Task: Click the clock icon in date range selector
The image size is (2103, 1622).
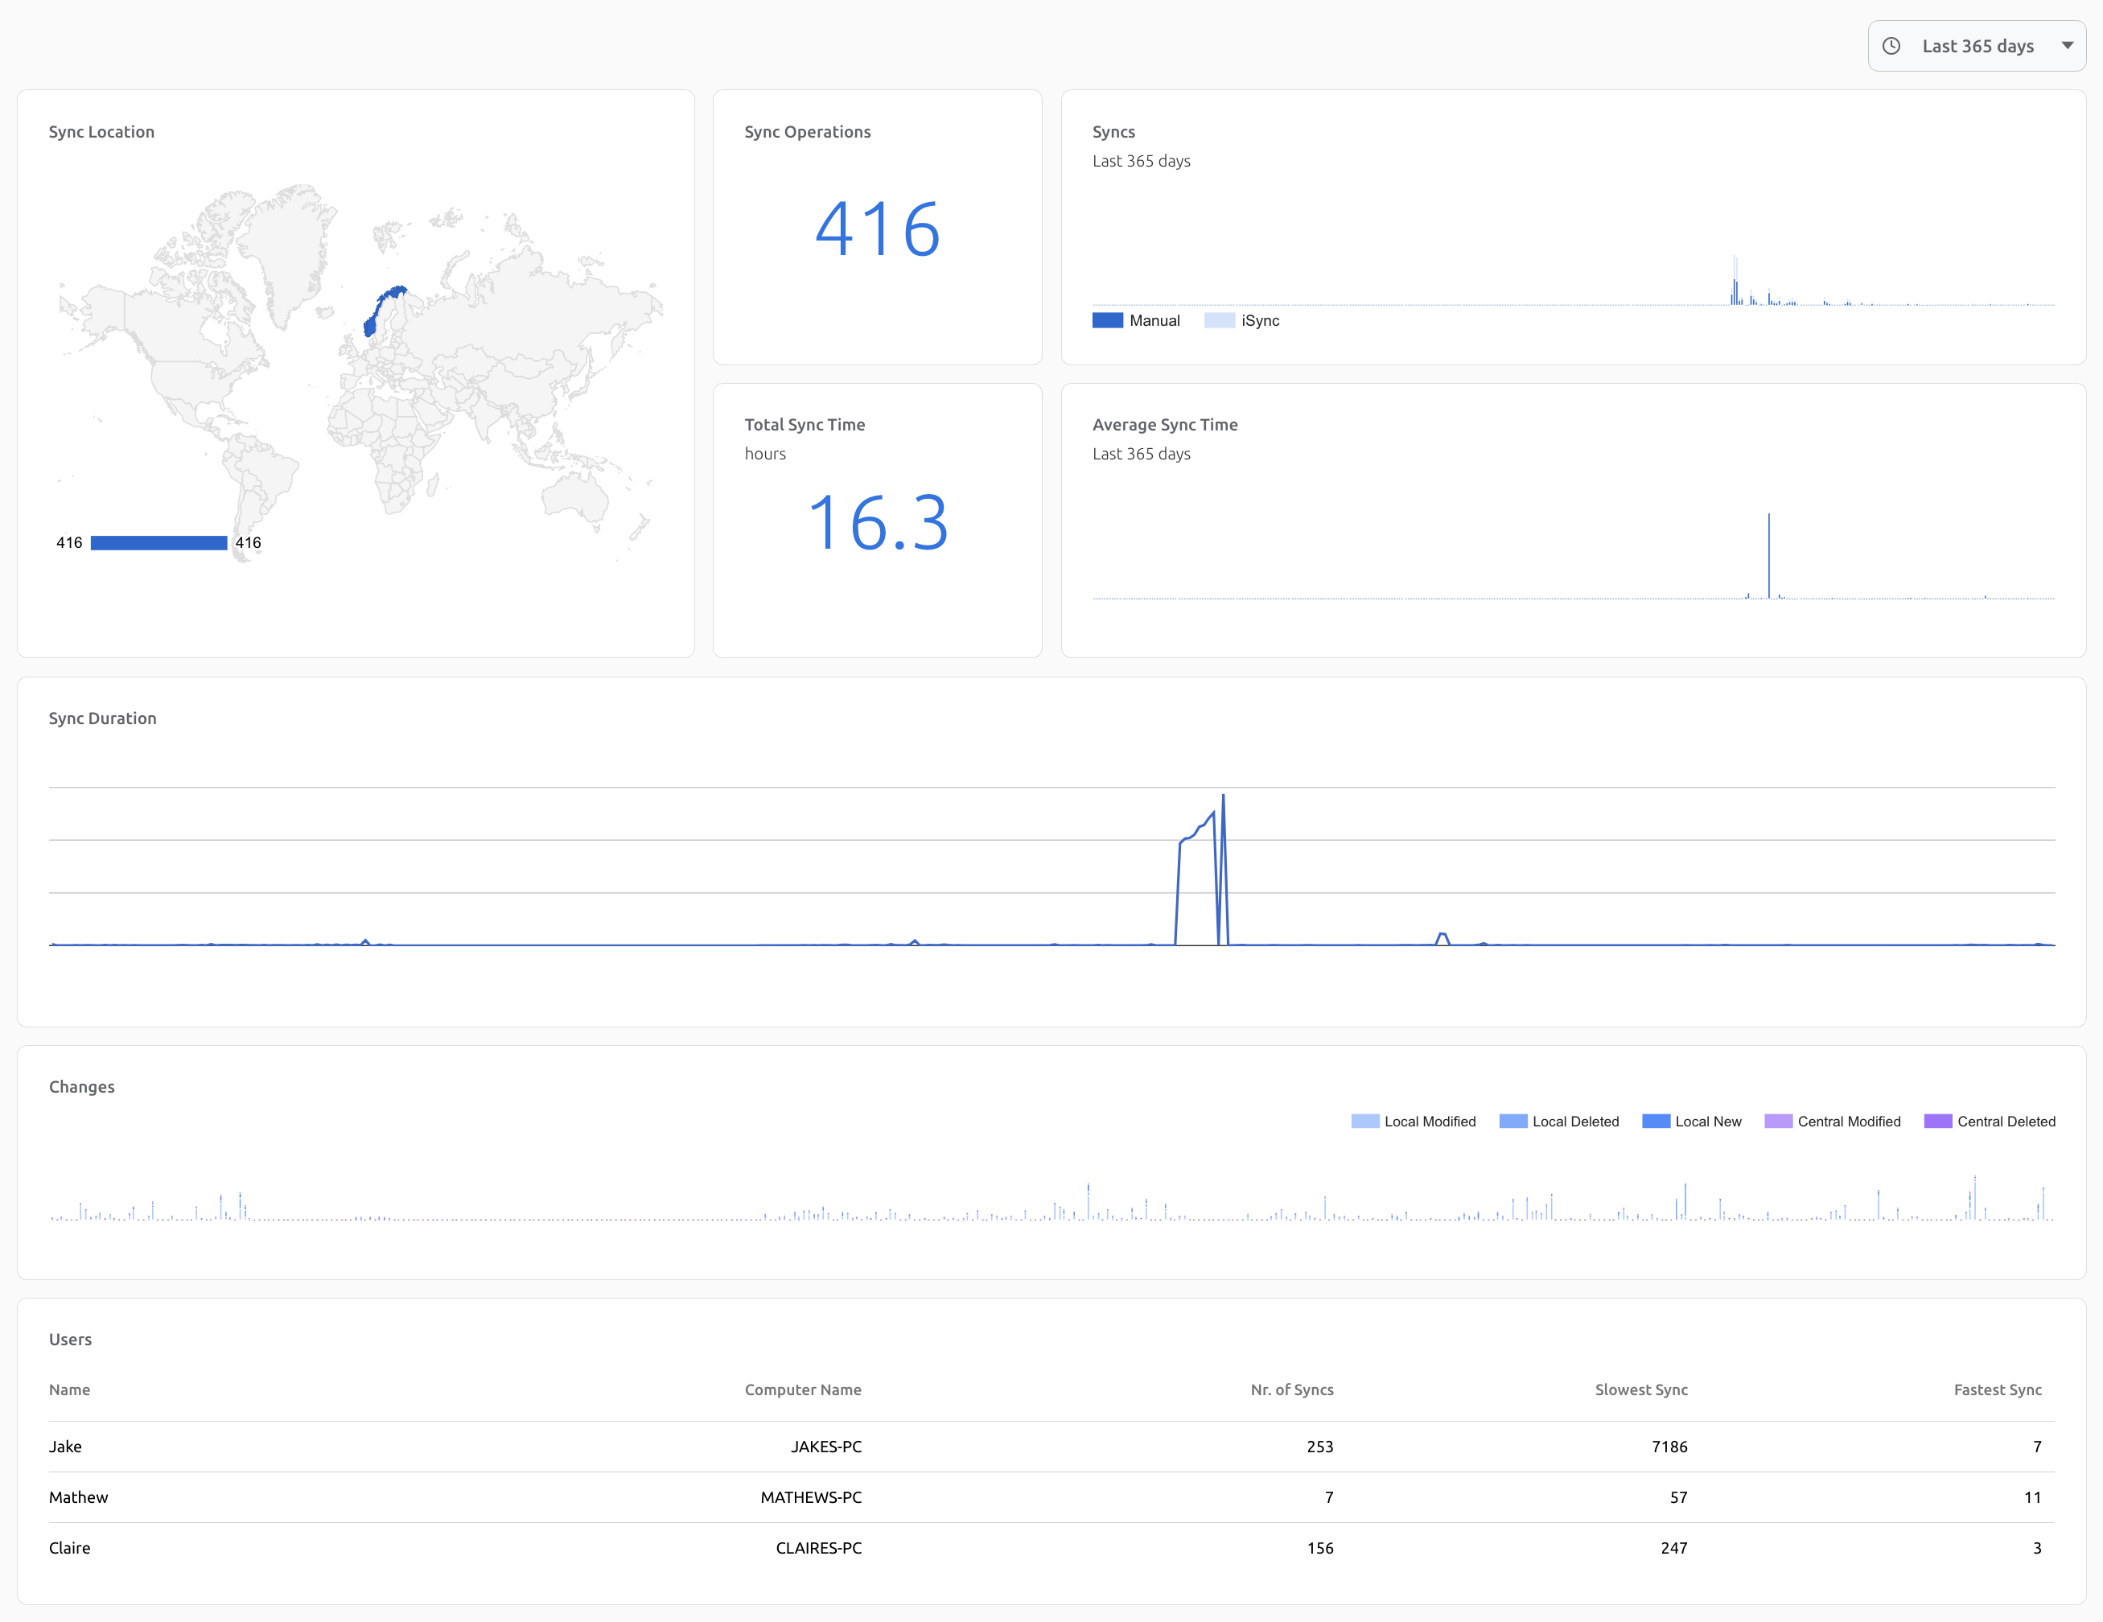Action: (1891, 46)
